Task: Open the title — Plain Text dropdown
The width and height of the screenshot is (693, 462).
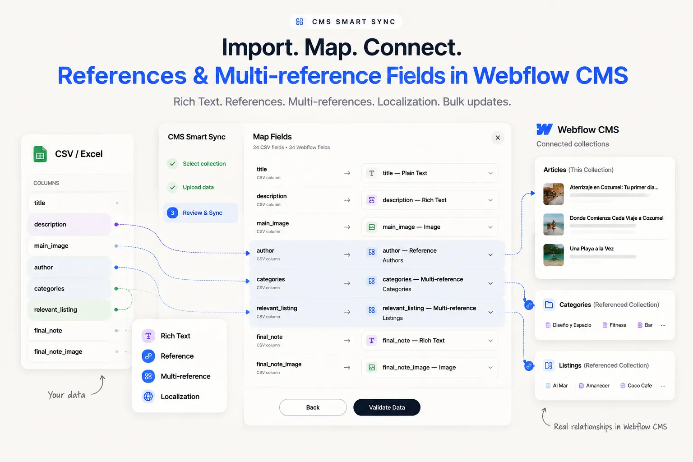Action: click(x=430, y=173)
